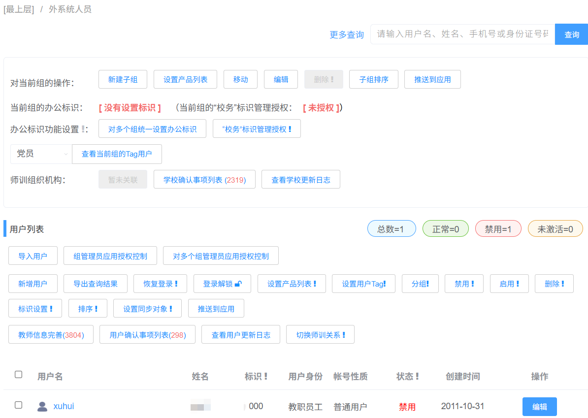The height and width of the screenshot is (418, 588).
Task: Click the 子组排序 button
Action: (x=373, y=79)
